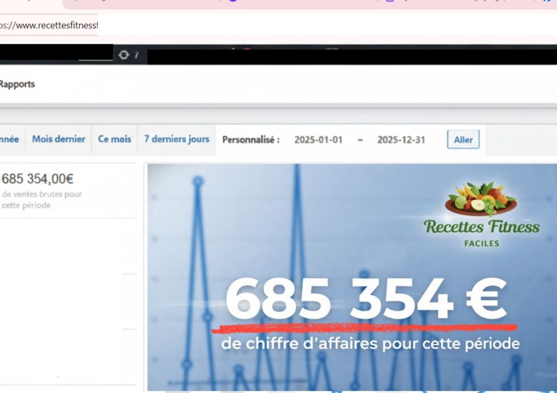Click the second tall peak line of the chart
Viewport: 557px width, 393px height.
(x=297, y=217)
